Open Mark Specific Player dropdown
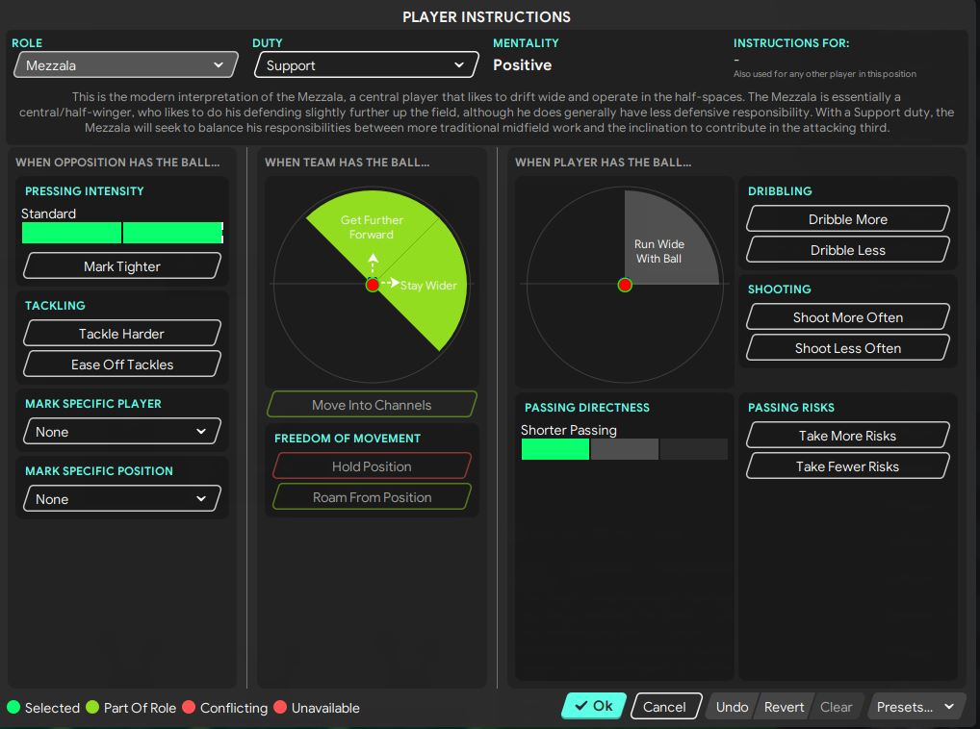Image resolution: width=980 pixels, height=729 pixels. coord(122,432)
